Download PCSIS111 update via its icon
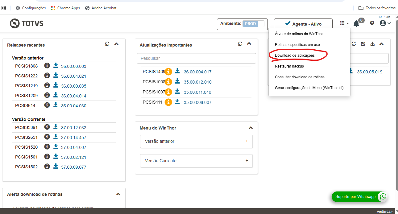Viewport: 398px width, 214px height. 177,101
